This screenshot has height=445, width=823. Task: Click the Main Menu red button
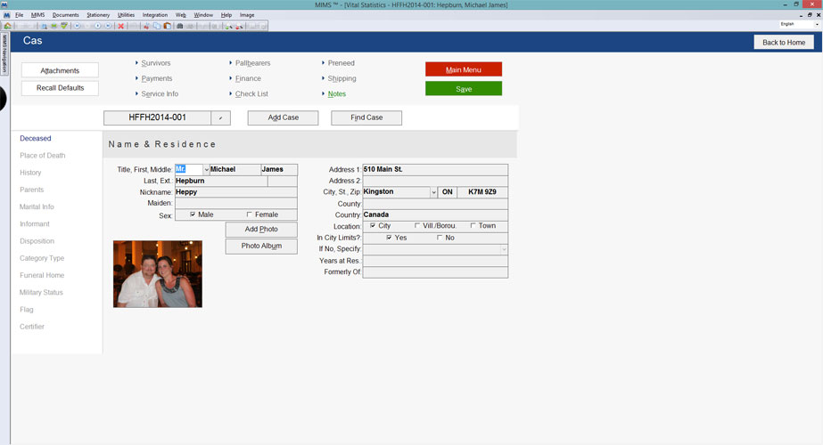(x=464, y=69)
